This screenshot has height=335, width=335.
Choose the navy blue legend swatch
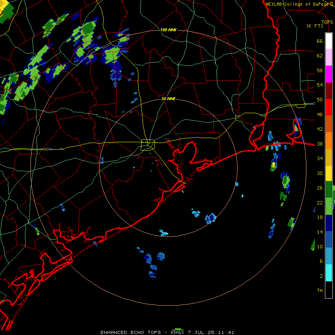pos(329,223)
